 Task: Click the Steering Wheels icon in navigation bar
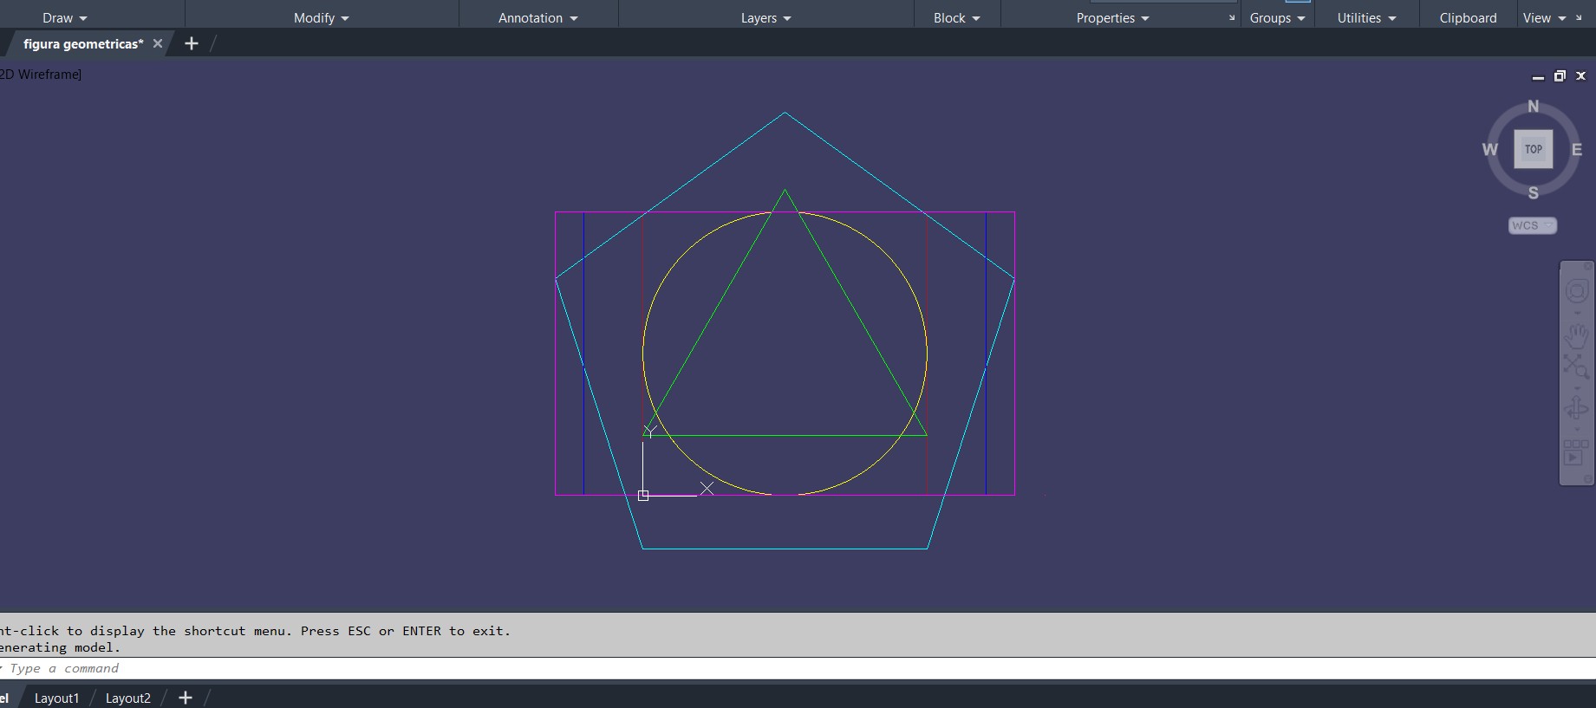tap(1576, 291)
